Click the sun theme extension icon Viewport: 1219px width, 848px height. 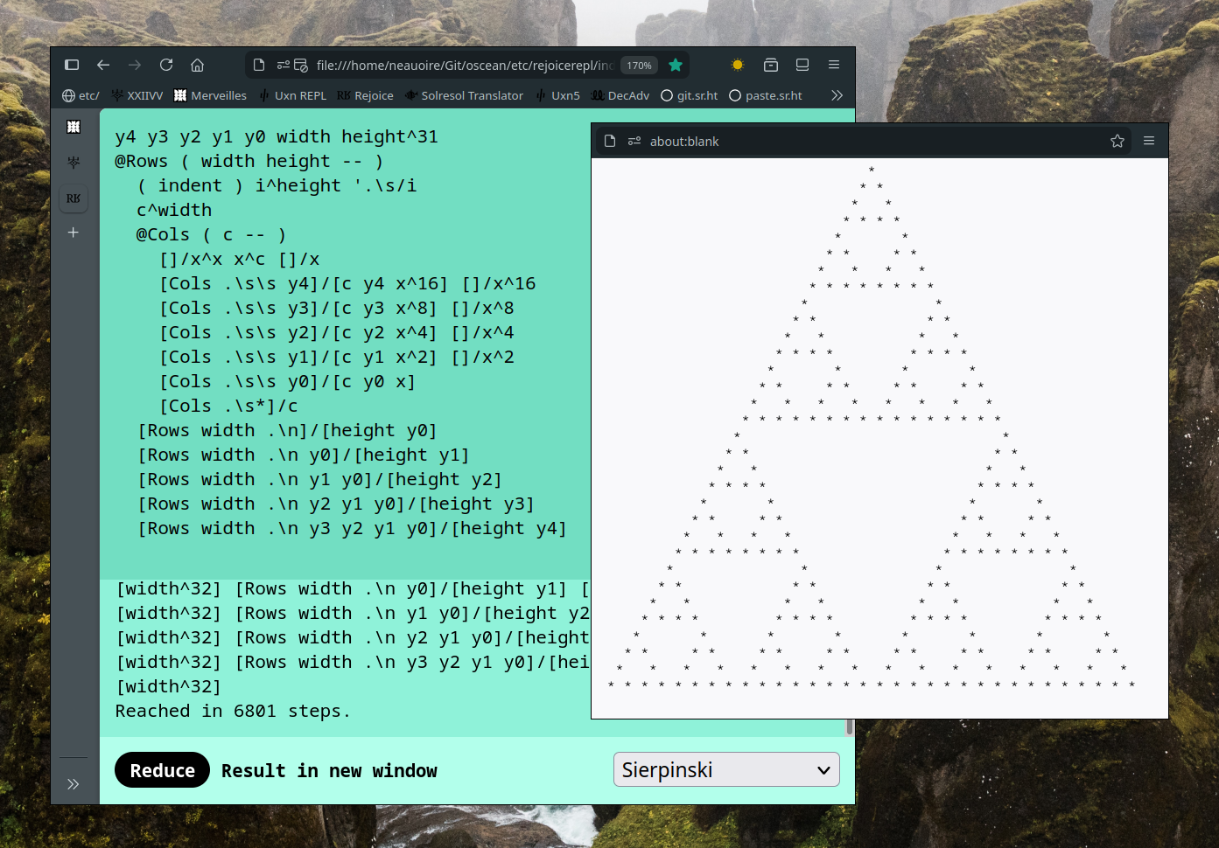click(x=738, y=65)
